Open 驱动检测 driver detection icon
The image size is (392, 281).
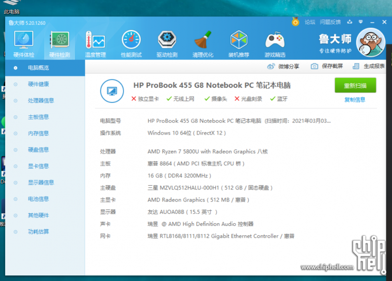click(x=167, y=44)
